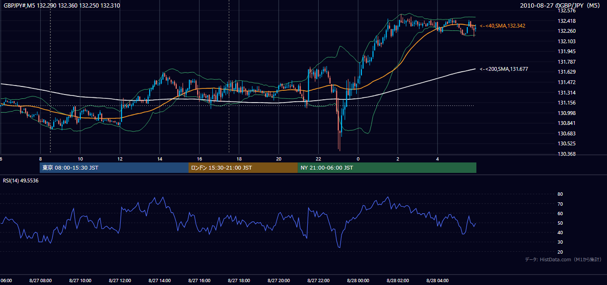
Task: Click price axis value 130.683
Action: [x=566, y=133]
